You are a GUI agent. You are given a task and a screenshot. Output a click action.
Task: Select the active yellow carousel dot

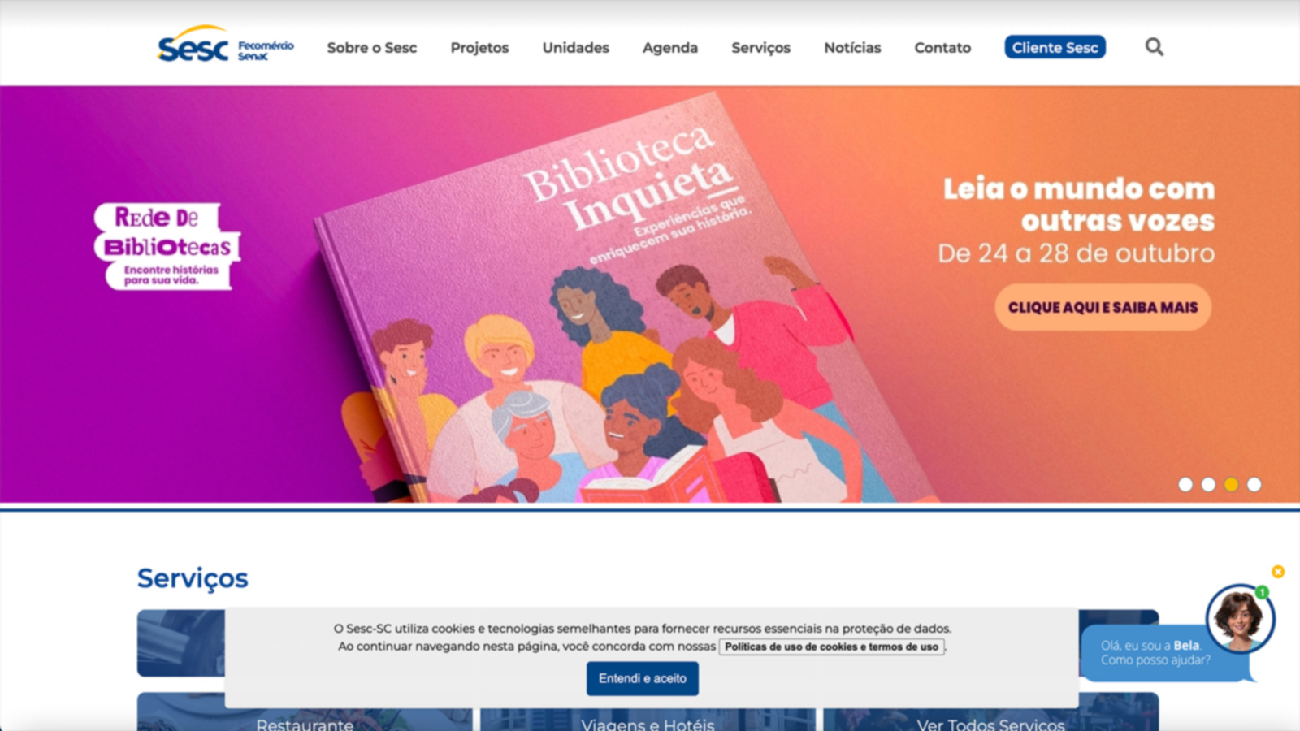point(1232,484)
